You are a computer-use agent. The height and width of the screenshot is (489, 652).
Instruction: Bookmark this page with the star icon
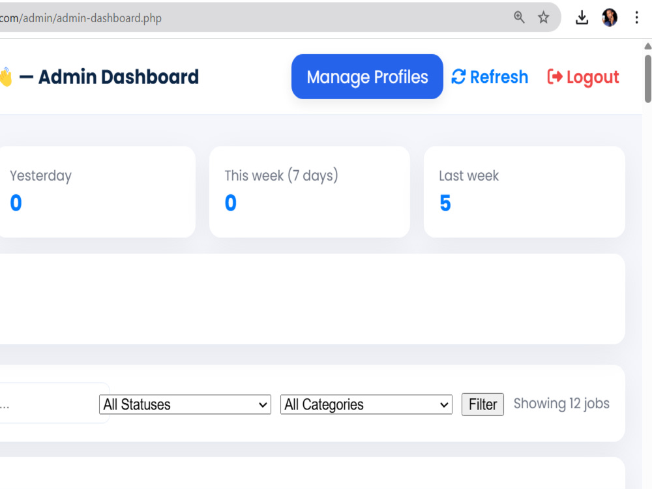click(543, 18)
